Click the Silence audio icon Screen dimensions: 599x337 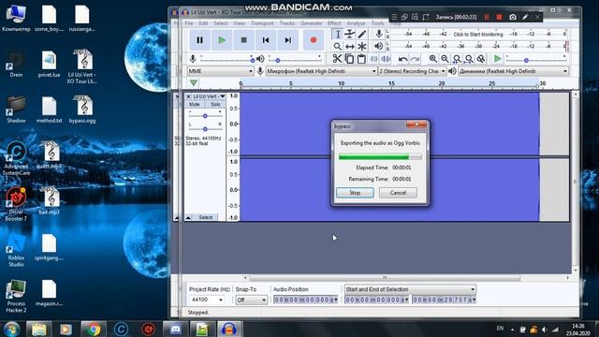pyautogui.click(x=386, y=58)
